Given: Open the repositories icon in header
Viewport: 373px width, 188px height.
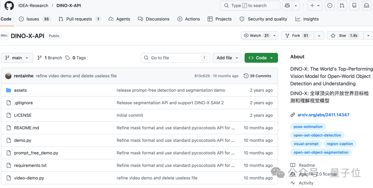Looking at the screenshot, I should (x=354, y=6).
